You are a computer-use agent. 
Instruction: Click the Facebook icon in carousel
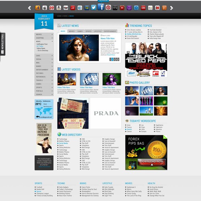tap(101, 7)
